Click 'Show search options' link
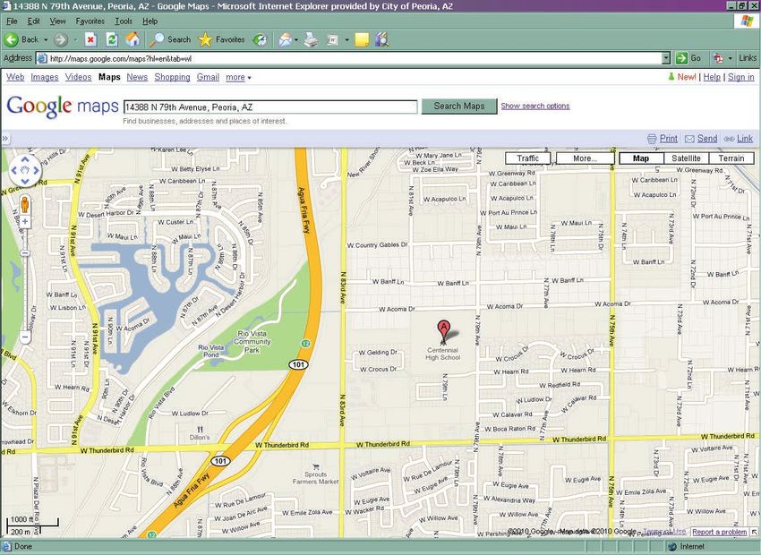The height and width of the screenshot is (555, 761). (535, 106)
